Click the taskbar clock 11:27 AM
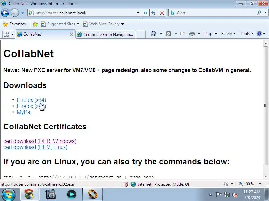 [x=252, y=195]
